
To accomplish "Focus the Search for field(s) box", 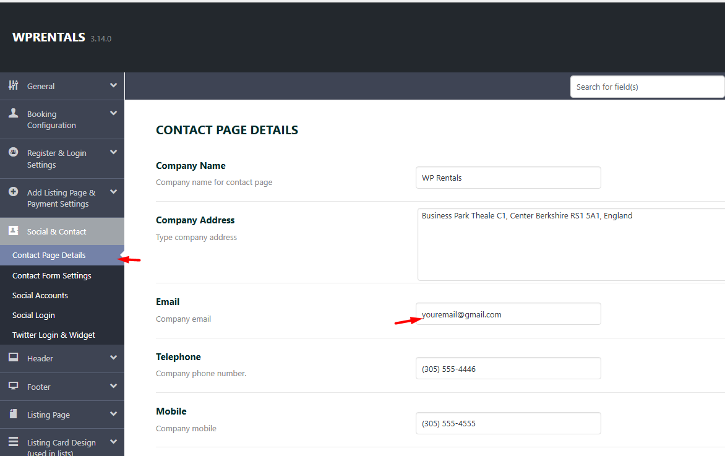I will click(x=646, y=87).
